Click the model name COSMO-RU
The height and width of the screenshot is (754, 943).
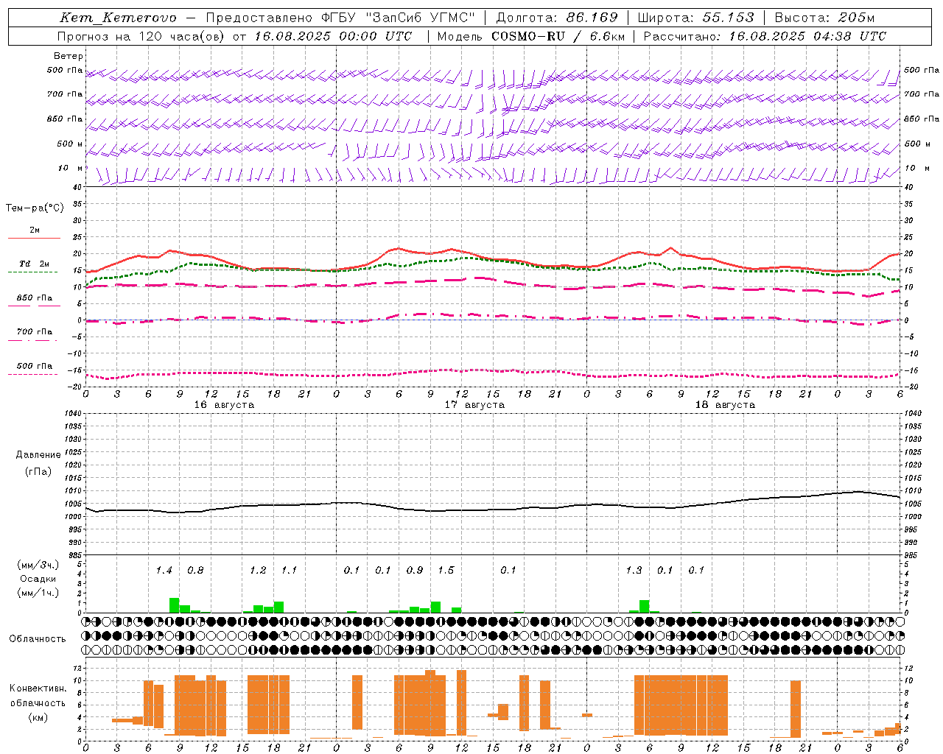pos(528,36)
